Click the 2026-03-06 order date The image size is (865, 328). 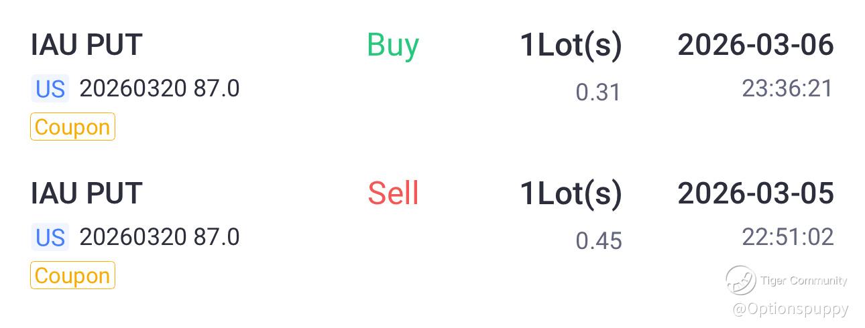[x=756, y=46]
